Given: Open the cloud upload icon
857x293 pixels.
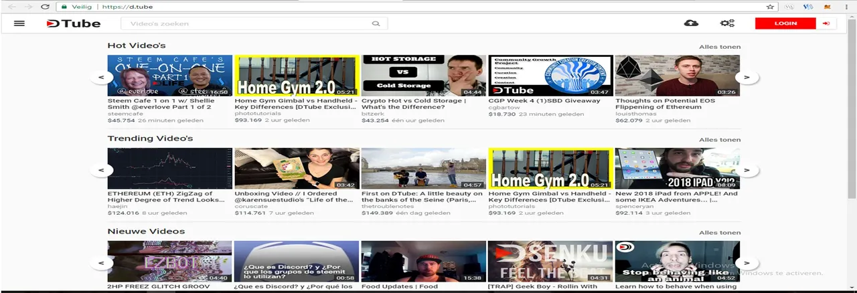Looking at the screenshot, I should coord(691,23).
